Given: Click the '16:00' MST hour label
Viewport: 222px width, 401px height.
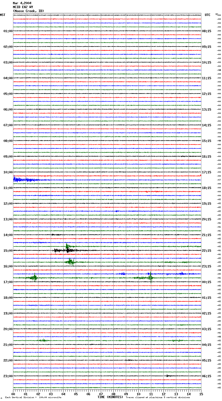Looking at the screenshot, I should pyautogui.click(x=8, y=266).
